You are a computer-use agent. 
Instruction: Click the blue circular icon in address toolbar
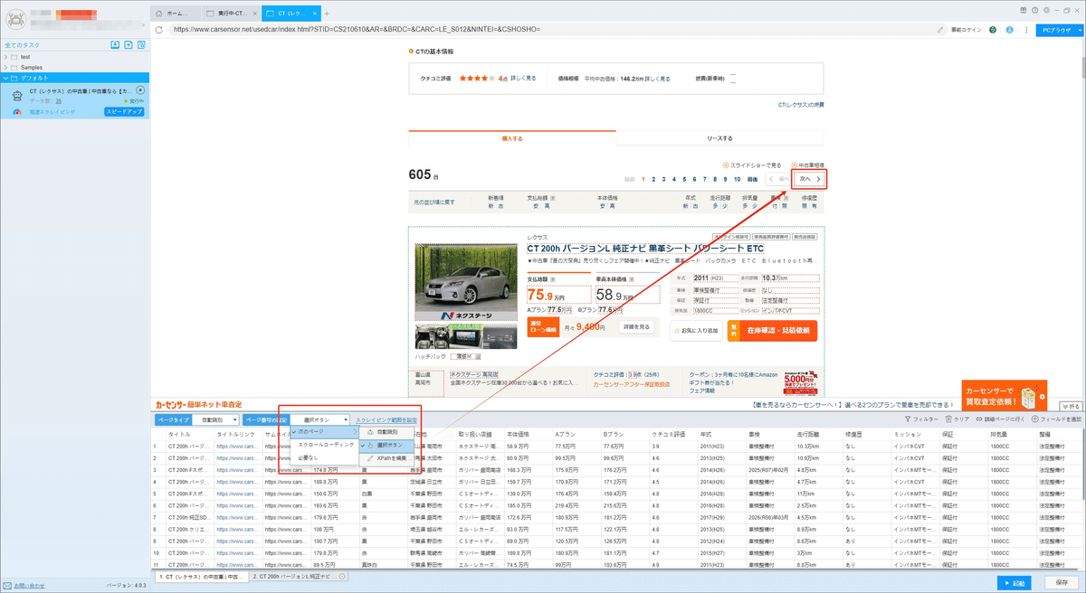(1009, 30)
